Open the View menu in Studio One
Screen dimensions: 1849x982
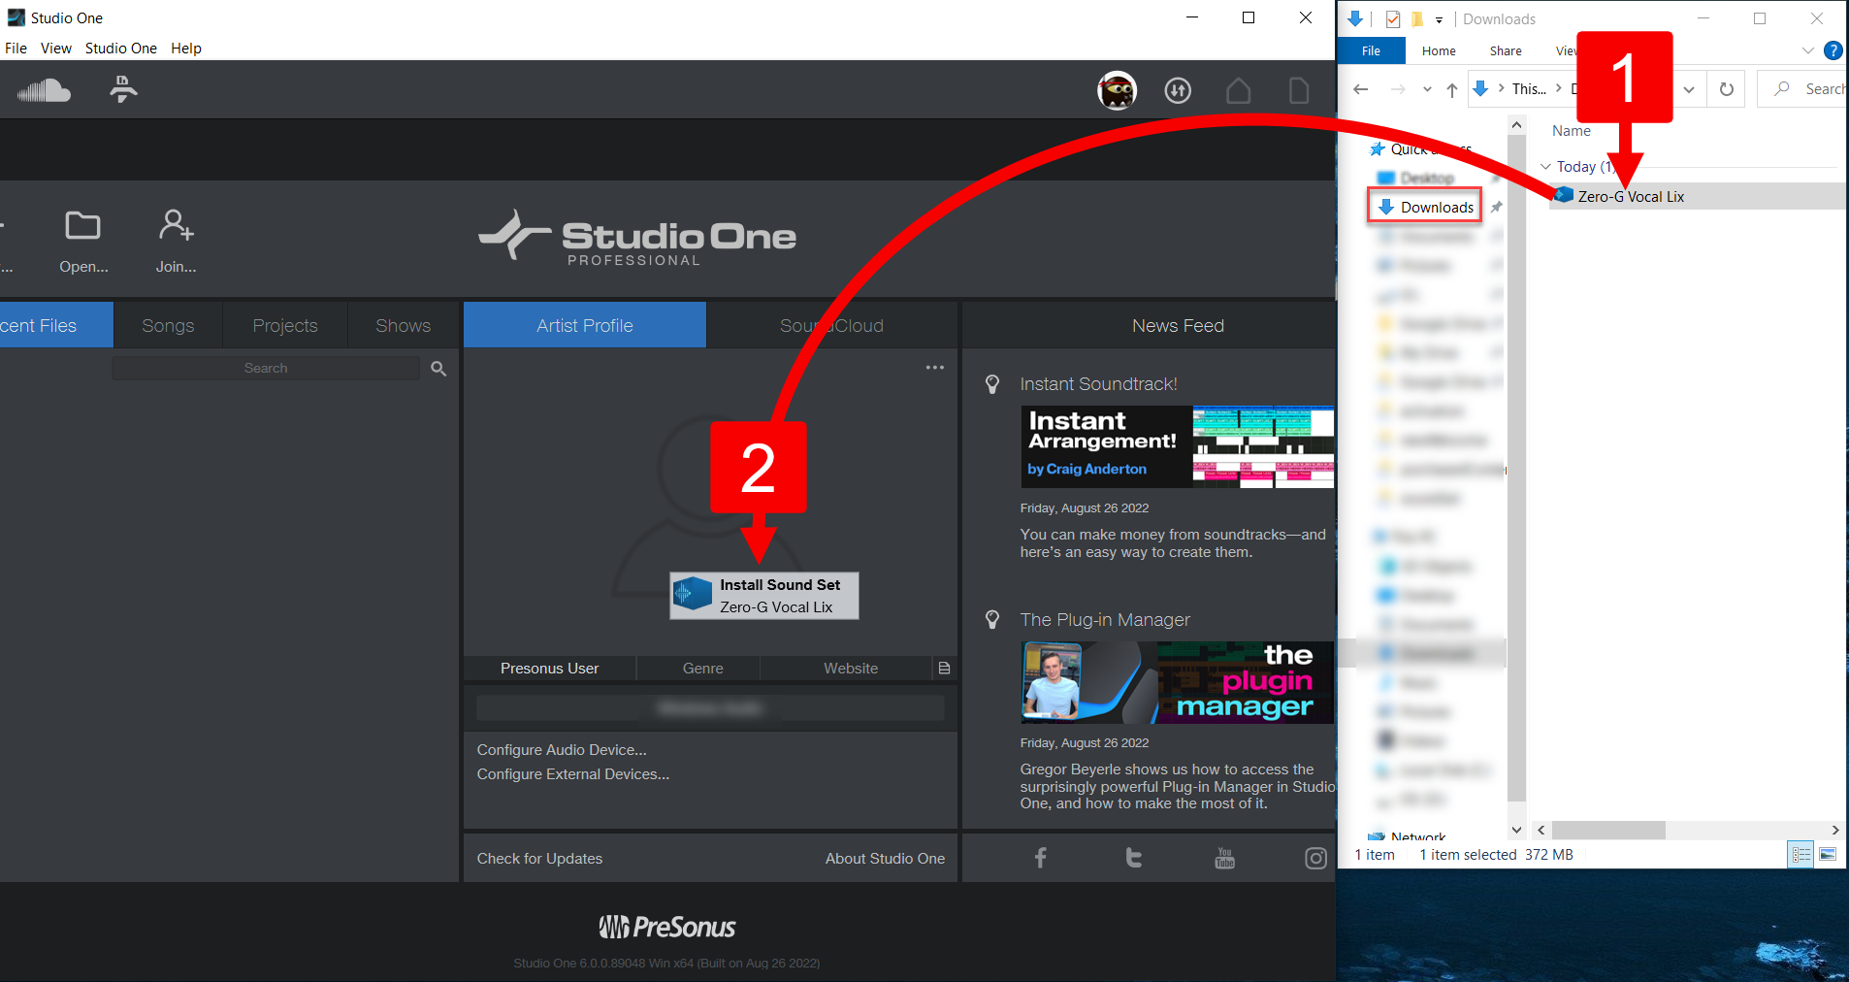[x=55, y=48]
